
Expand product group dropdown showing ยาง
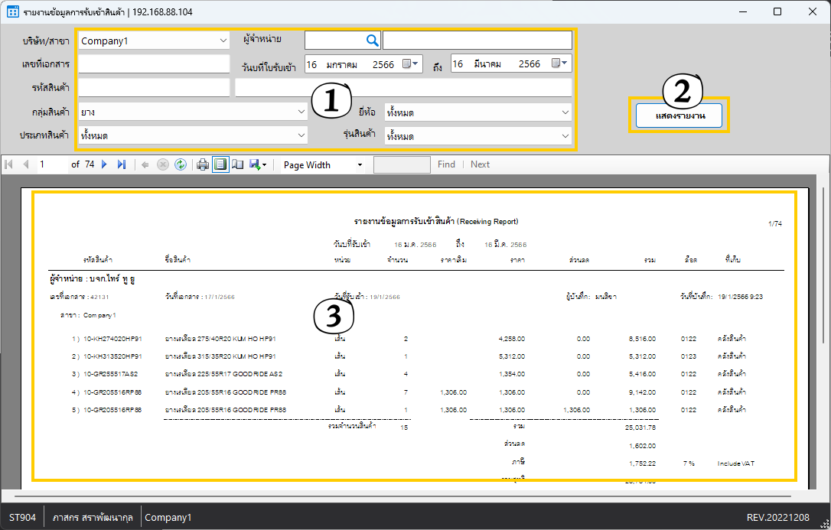[x=301, y=112]
